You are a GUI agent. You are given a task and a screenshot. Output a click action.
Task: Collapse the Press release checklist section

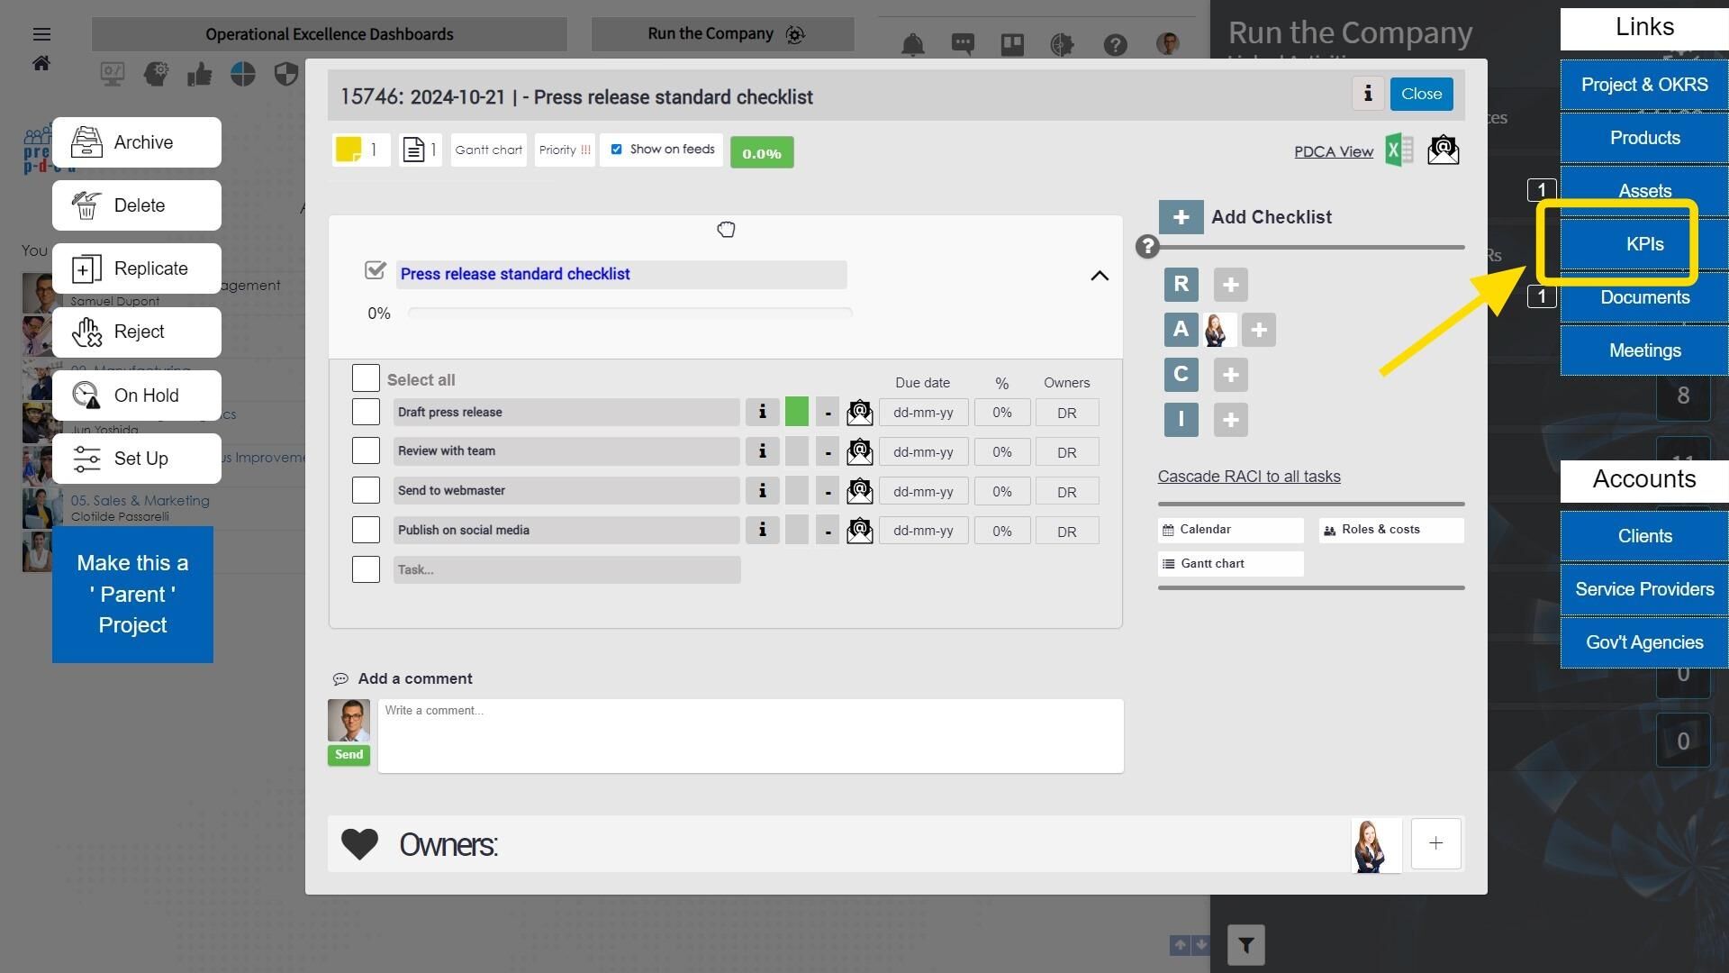point(1099,276)
